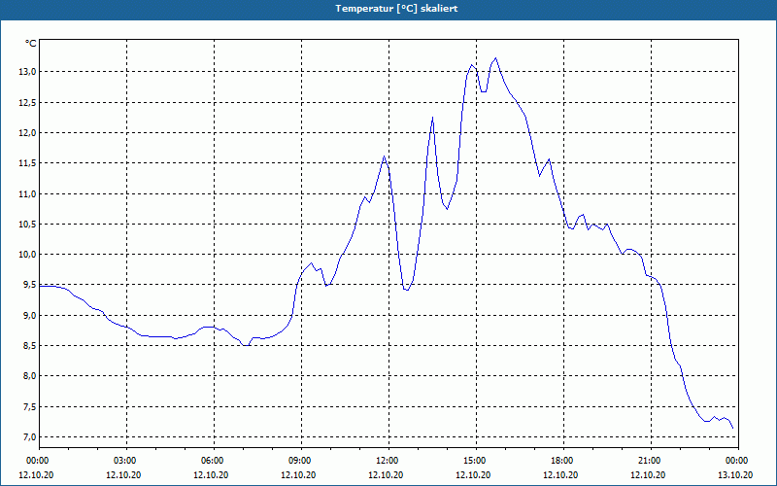Click the 10,0 y-axis label
Image resolution: width=777 pixels, height=486 pixels.
coord(27,255)
